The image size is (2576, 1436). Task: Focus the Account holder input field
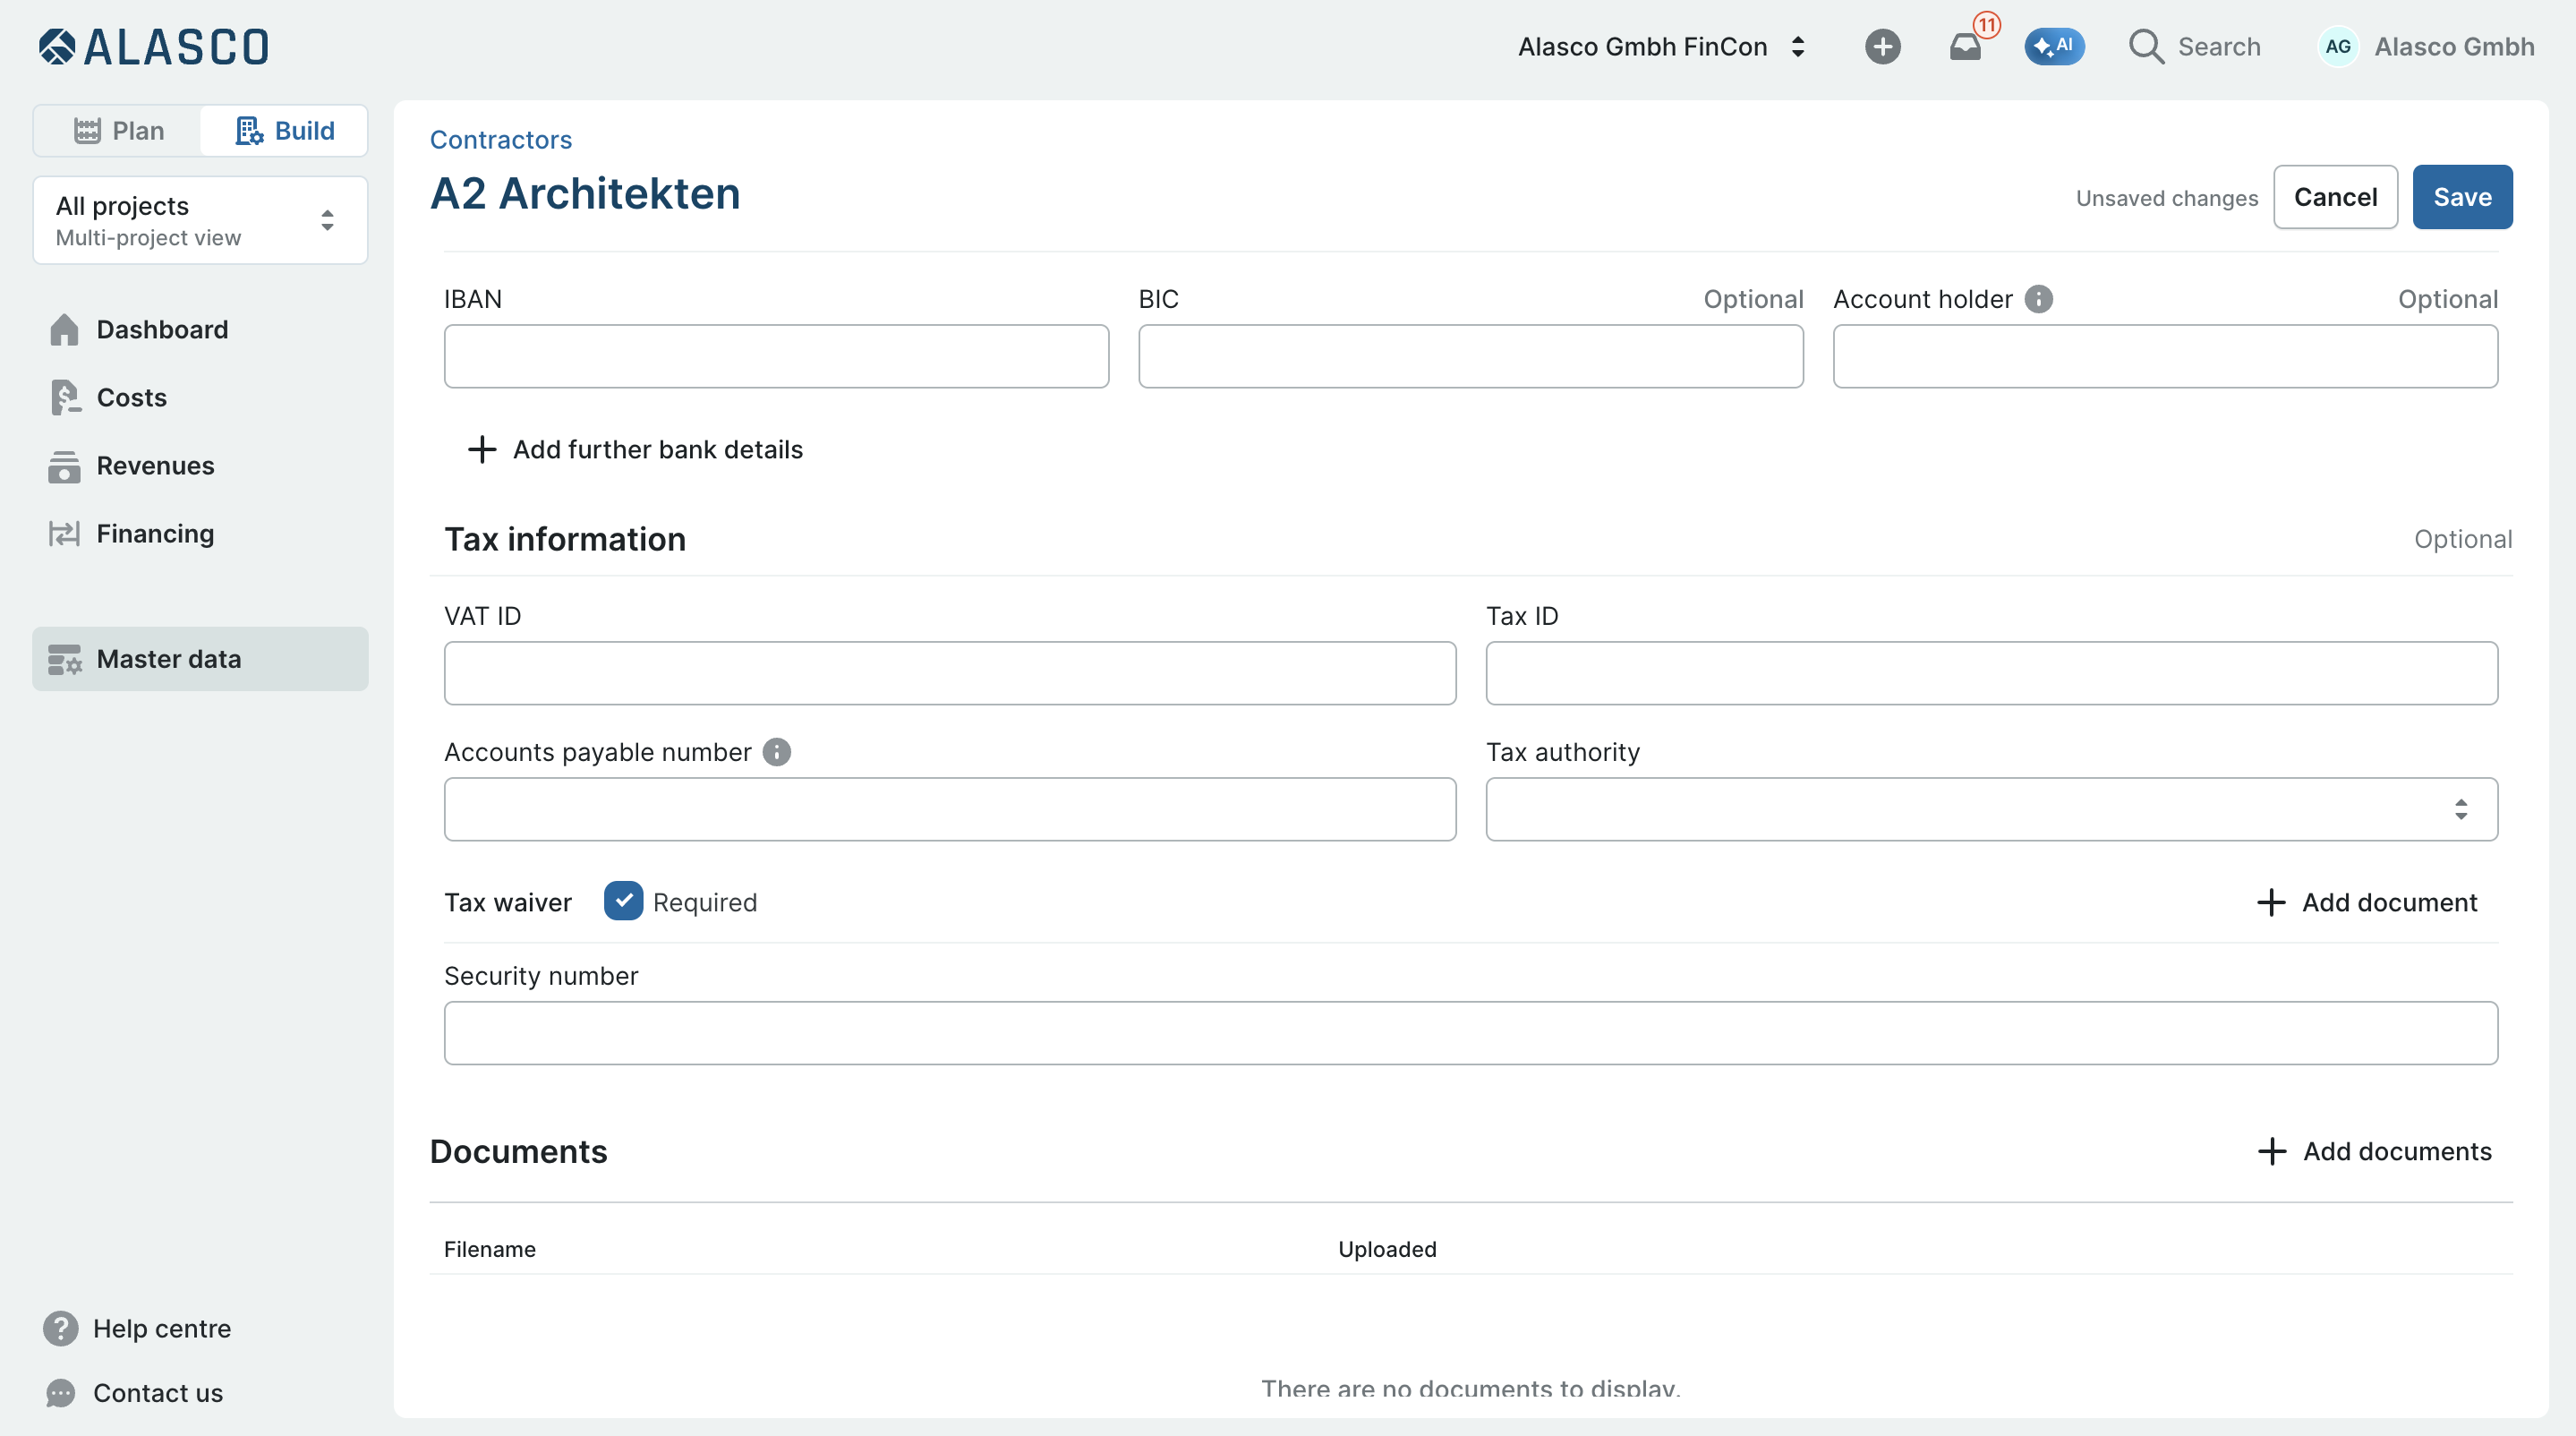(x=2165, y=357)
